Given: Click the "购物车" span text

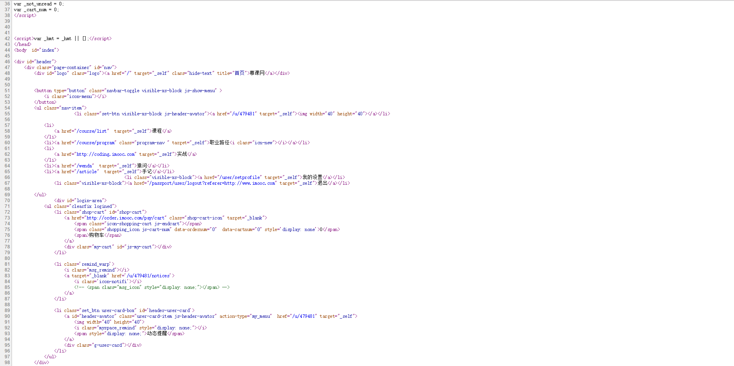Looking at the screenshot, I should click(x=96, y=235).
